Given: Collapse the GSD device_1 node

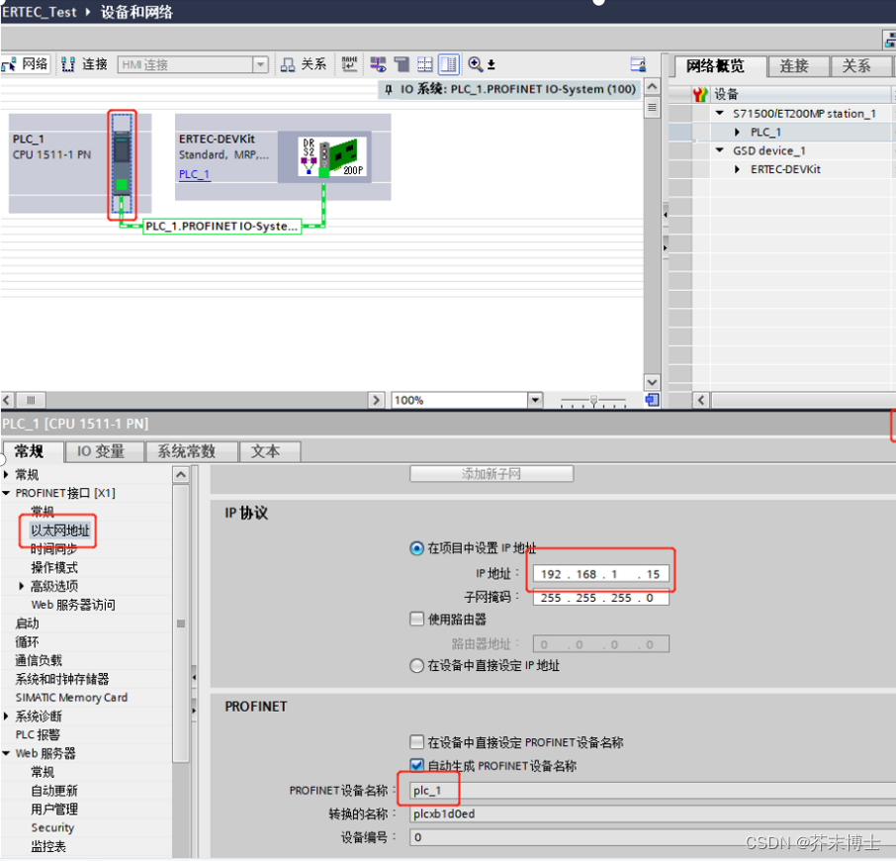Looking at the screenshot, I should (719, 150).
